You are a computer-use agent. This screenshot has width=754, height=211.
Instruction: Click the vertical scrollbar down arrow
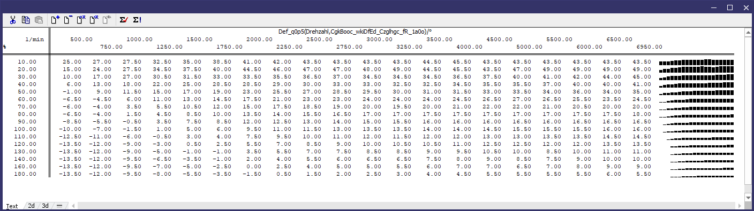tap(748, 198)
